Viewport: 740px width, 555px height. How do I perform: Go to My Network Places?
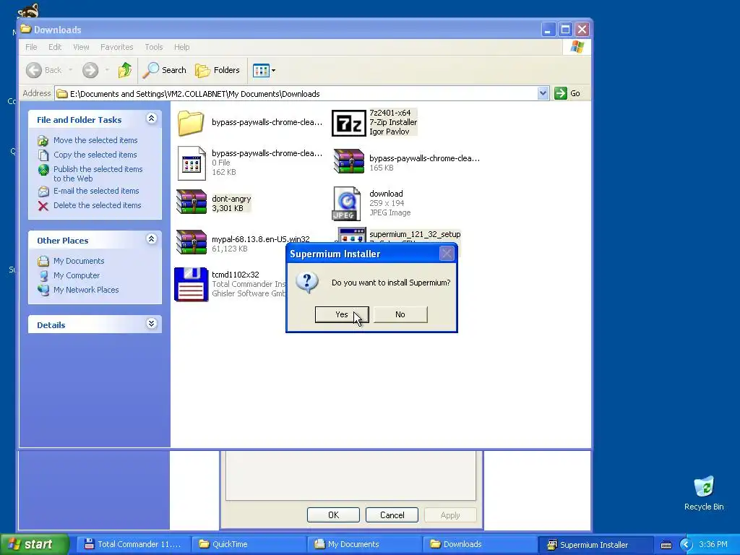[x=86, y=290]
